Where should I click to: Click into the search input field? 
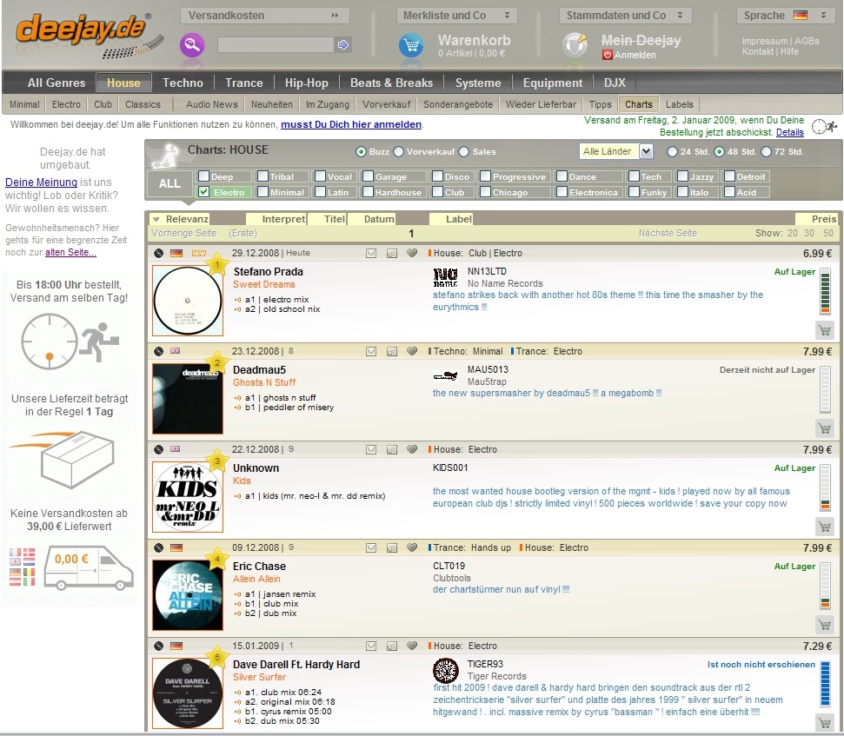275,44
